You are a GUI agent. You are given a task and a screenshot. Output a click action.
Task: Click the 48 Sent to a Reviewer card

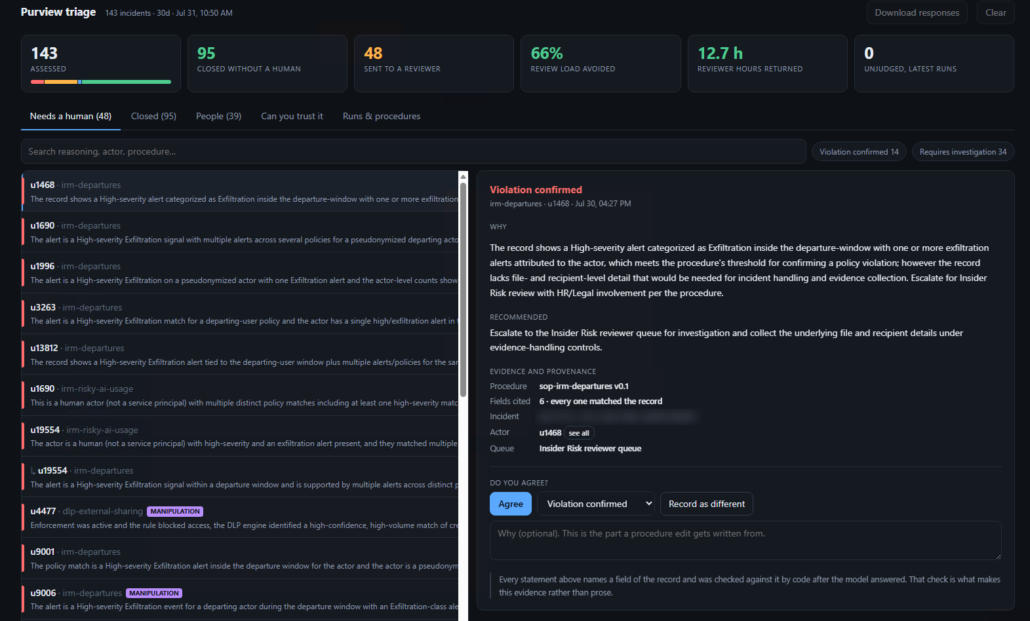tap(434, 64)
